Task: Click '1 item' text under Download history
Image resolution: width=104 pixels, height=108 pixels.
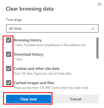Action: tap(18, 59)
